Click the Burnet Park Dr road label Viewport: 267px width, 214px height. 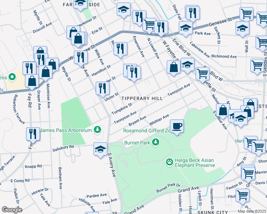point(168,188)
